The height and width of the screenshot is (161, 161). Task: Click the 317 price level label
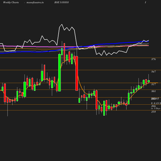click(x=153, y=84)
